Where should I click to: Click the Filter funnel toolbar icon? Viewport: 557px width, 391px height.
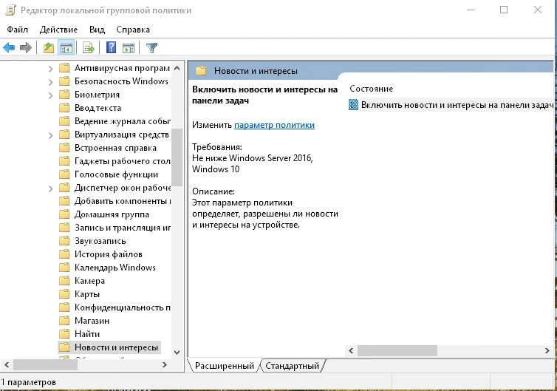click(151, 47)
